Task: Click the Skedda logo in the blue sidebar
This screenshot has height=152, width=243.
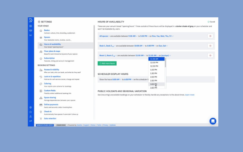Action: pos(31,20)
